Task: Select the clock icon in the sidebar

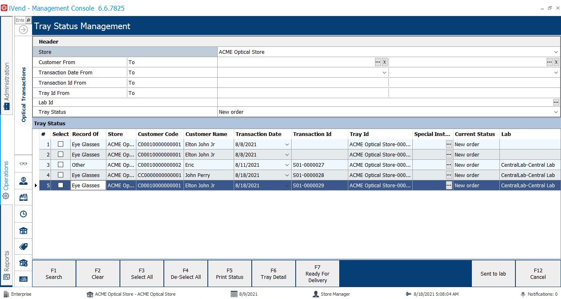Action: click(x=23, y=214)
